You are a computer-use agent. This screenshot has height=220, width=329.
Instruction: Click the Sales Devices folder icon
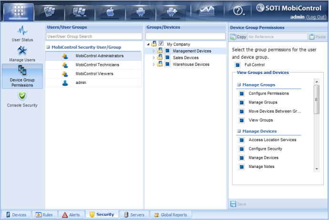pyautogui.click(x=160, y=57)
